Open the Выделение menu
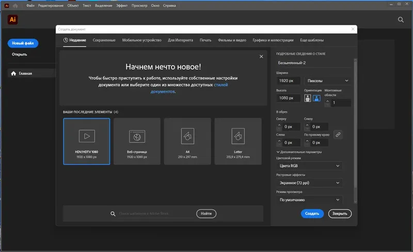The width and height of the screenshot is (413, 252). (x=104, y=6)
